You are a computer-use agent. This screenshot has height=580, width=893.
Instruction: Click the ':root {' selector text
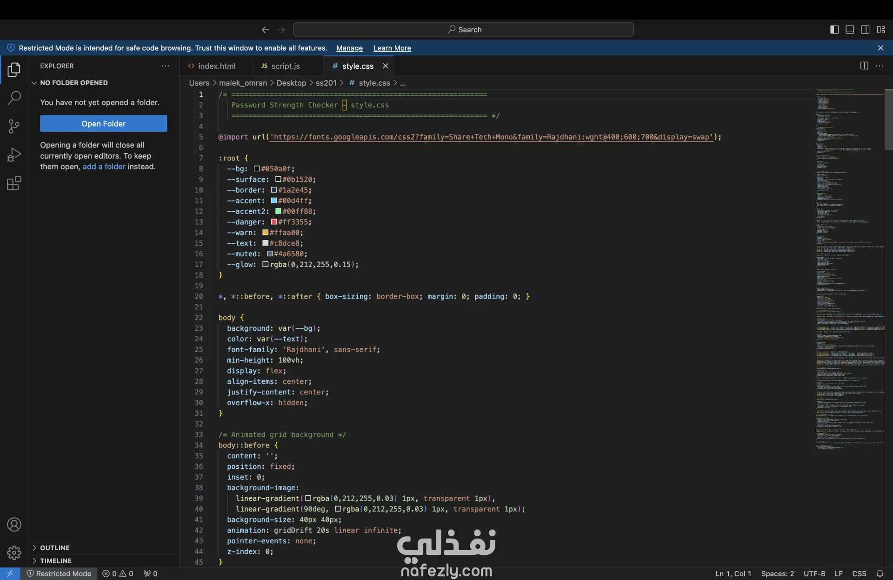point(233,158)
